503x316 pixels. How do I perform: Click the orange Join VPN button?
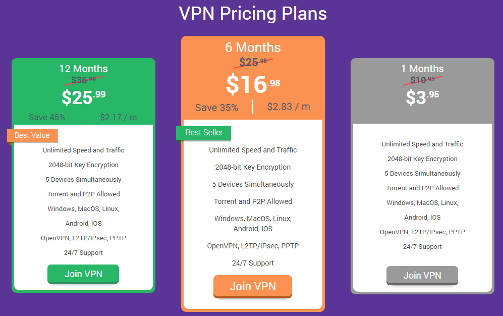(253, 286)
